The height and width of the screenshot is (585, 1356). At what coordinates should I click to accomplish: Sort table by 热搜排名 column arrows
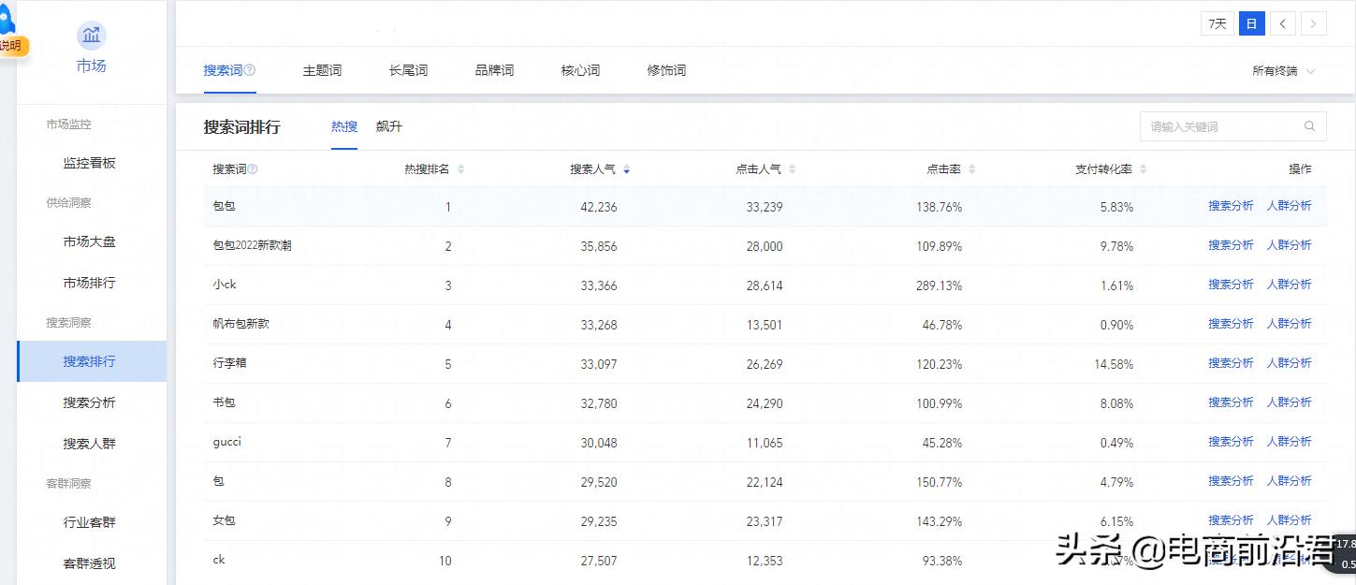point(460,169)
